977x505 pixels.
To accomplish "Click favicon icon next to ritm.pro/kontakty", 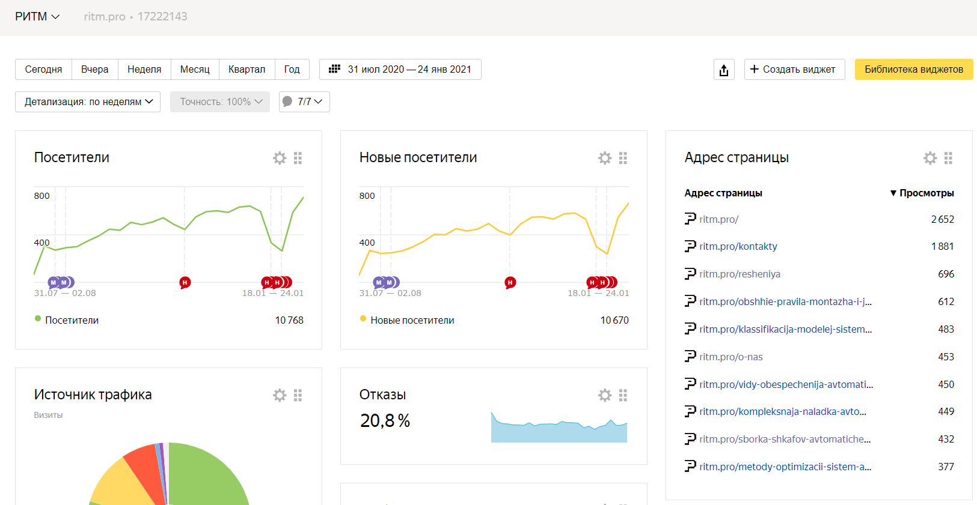I will click(x=690, y=246).
